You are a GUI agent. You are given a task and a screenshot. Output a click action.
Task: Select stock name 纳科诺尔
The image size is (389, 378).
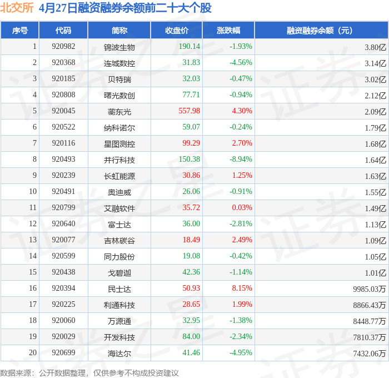[119, 128]
